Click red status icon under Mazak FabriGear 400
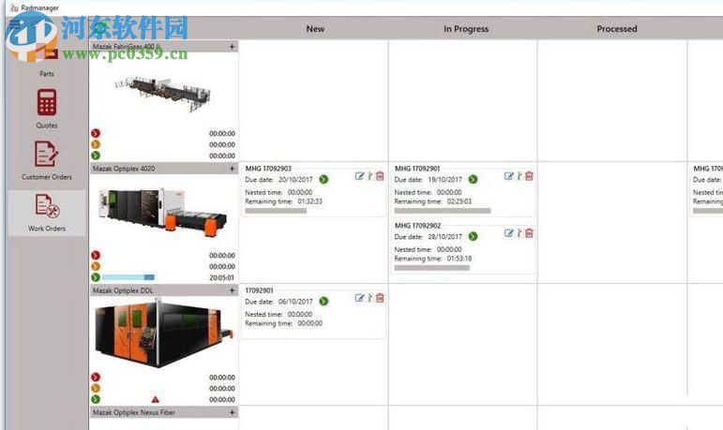This screenshot has height=430, width=723. pos(96,134)
